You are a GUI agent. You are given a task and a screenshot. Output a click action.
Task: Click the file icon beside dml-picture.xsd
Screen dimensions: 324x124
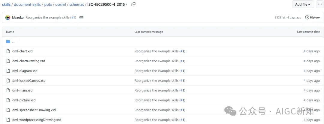pos(8,100)
